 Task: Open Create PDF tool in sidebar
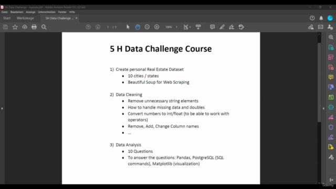point(331,67)
